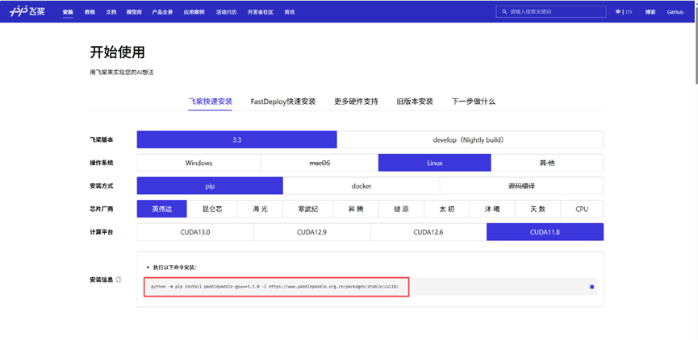Switch to FastDeploy快速安装 tab
Viewport: 698px width, 340px height.
[x=283, y=102]
